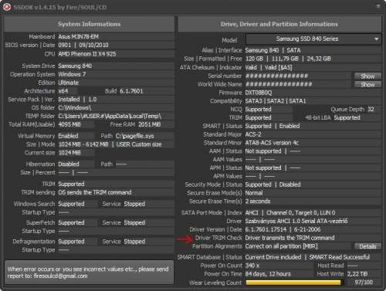This screenshot has height=291, width=386.
Task: Select the BIOS version 0901 value
Action: 64,45
